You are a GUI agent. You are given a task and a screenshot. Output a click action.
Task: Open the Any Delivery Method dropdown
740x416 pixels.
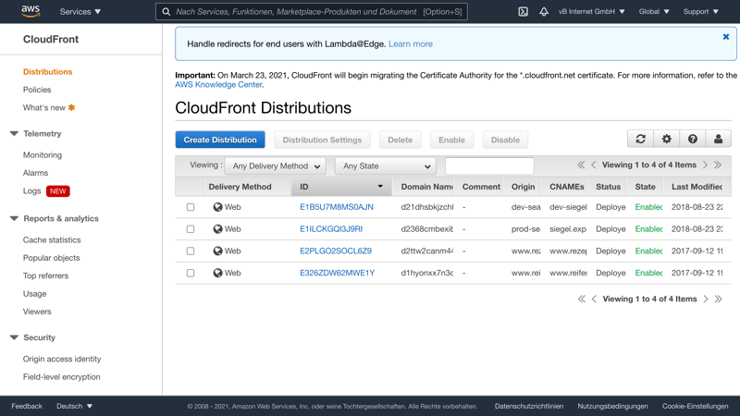tap(276, 166)
